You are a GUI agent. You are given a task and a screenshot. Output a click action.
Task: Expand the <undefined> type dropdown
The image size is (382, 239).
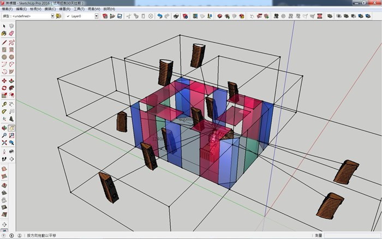click(x=52, y=16)
